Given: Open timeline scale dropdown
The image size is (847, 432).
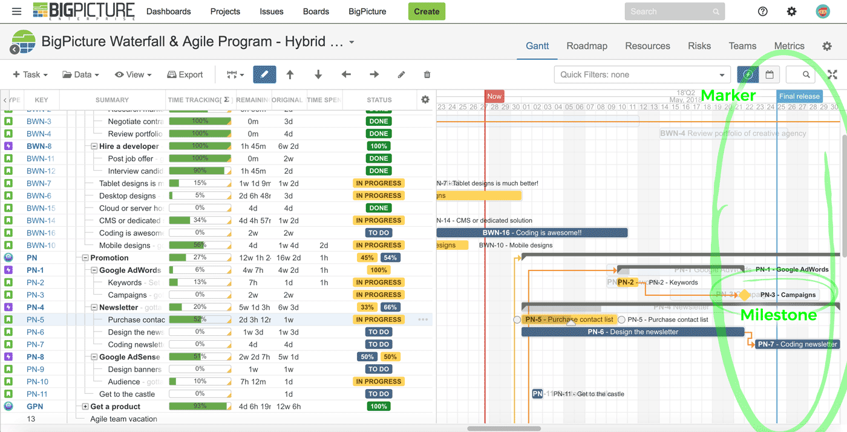Looking at the screenshot, I should pyautogui.click(x=235, y=74).
